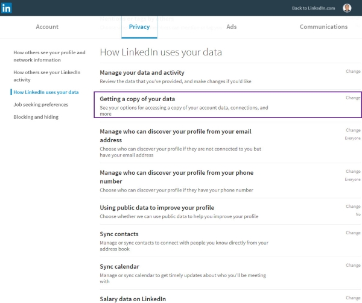Viewport: 362px width, 303px height.
Task: Expand discover your profile from email address heading
Action: coord(176,136)
